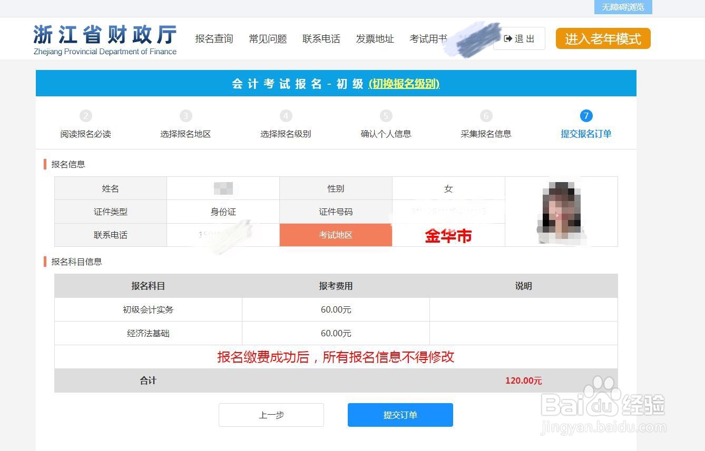This screenshot has width=705, height=451.
Task: Click the 提交订单 submit button
Action: coord(400,415)
